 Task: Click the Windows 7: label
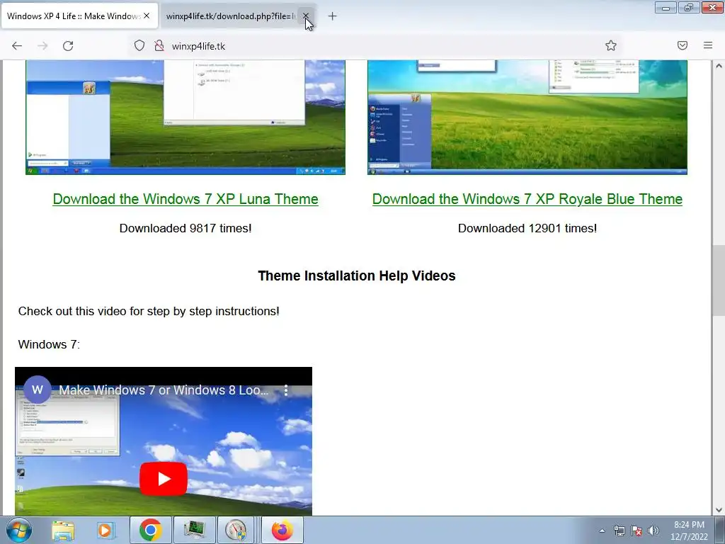pyautogui.click(x=49, y=345)
